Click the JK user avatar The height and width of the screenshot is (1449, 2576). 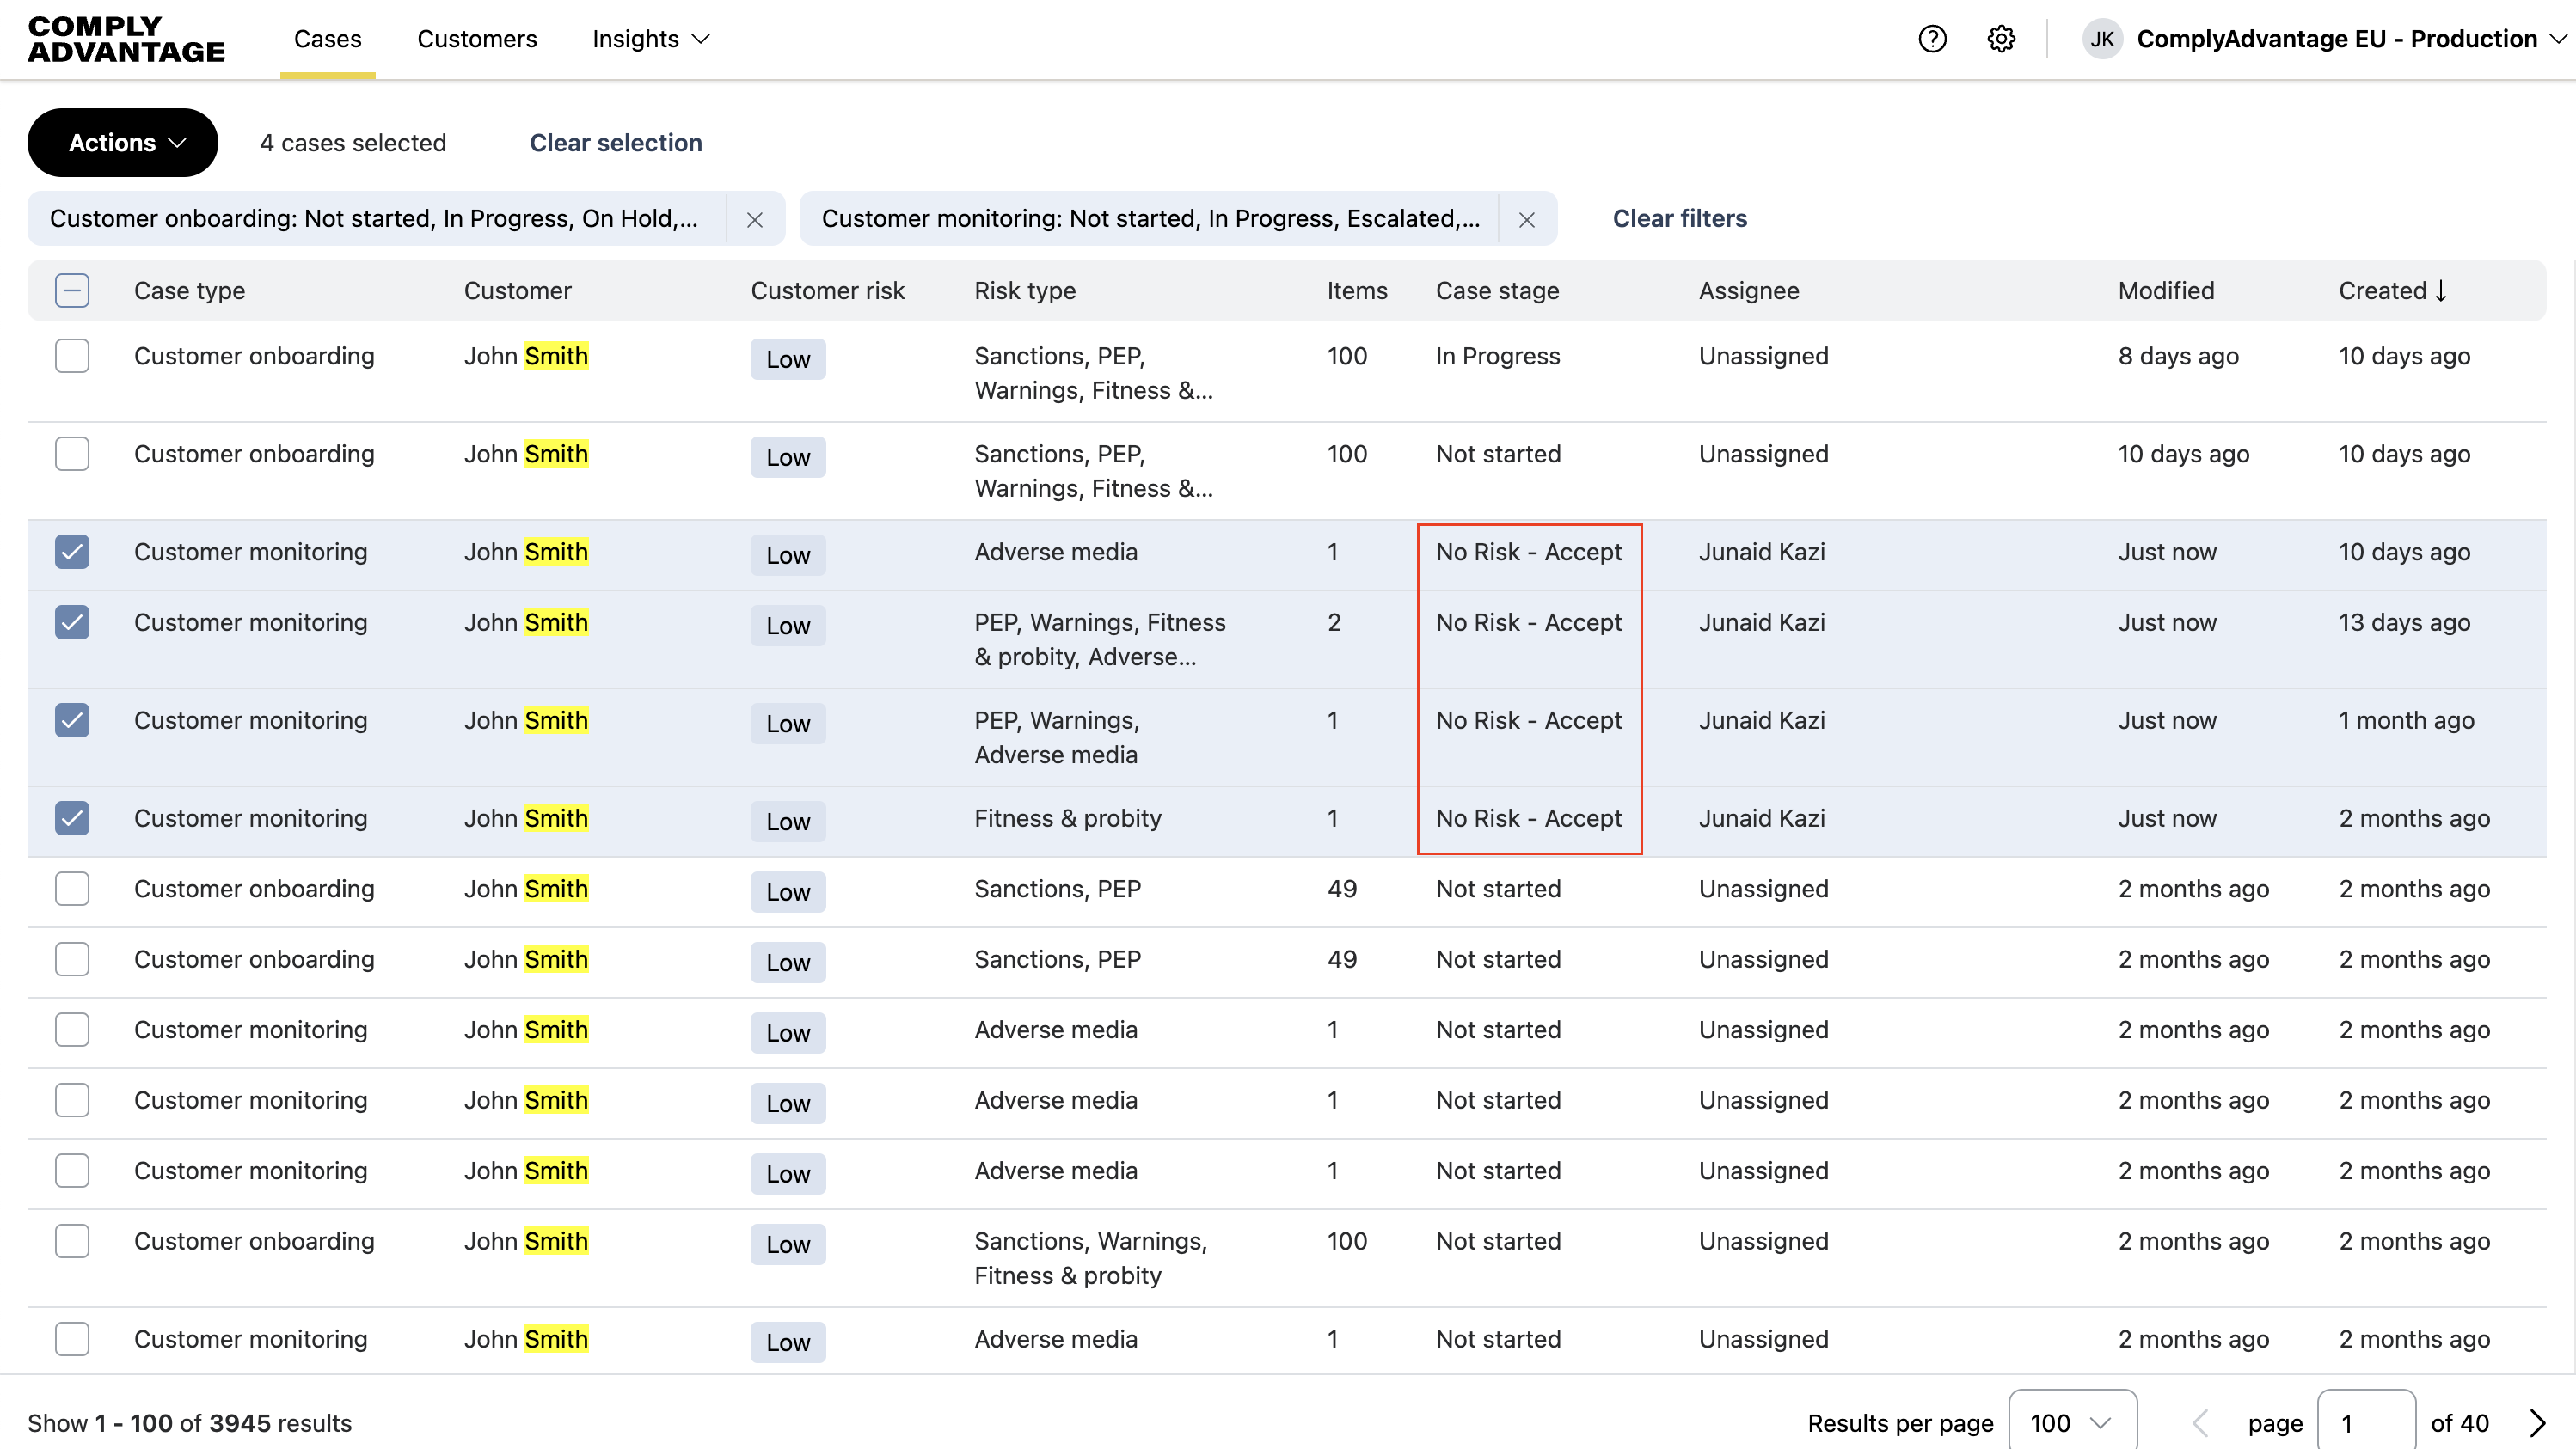(2101, 39)
